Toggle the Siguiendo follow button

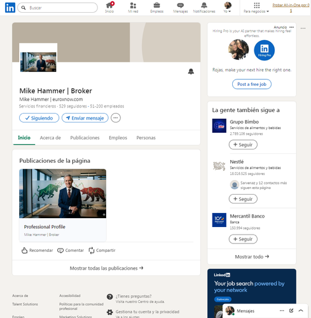(39, 118)
